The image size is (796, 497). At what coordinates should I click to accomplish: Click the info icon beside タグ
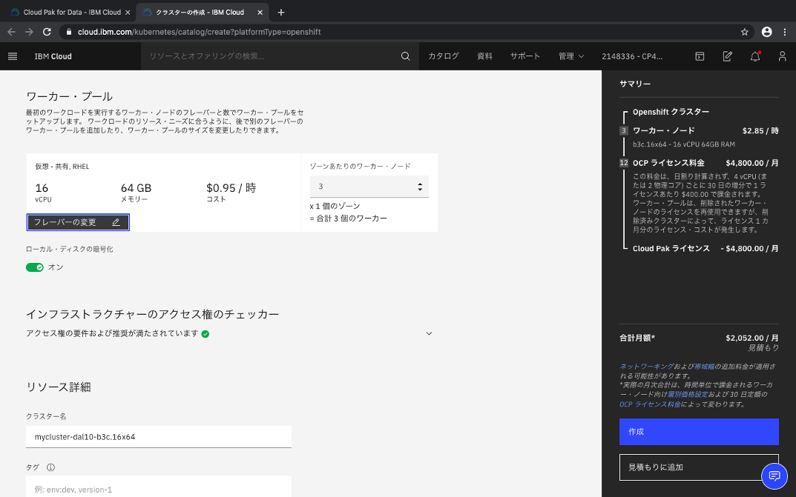click(x=50, y=467)
